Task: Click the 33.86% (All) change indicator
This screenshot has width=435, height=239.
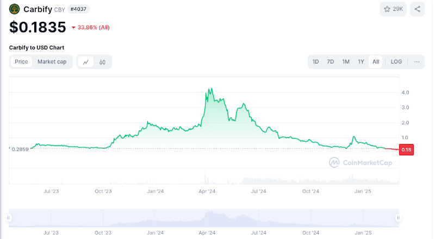Action: 91,28
